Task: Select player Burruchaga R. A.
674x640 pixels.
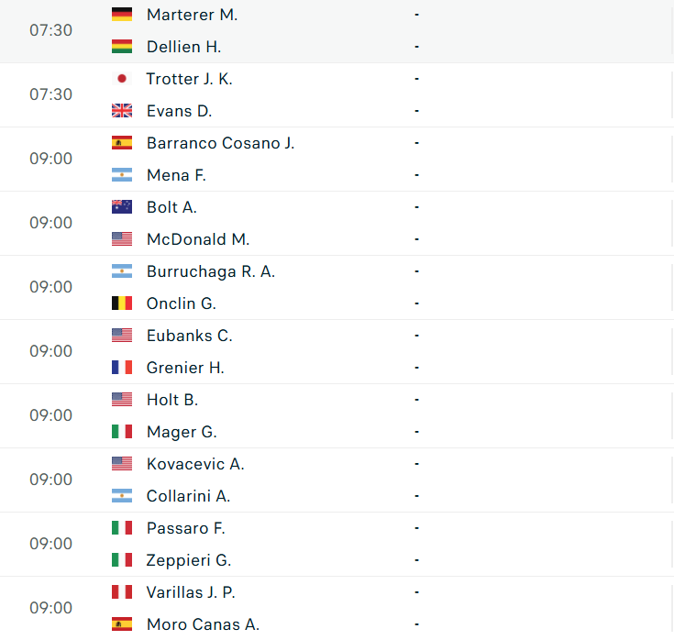Action: pos(210,271)
